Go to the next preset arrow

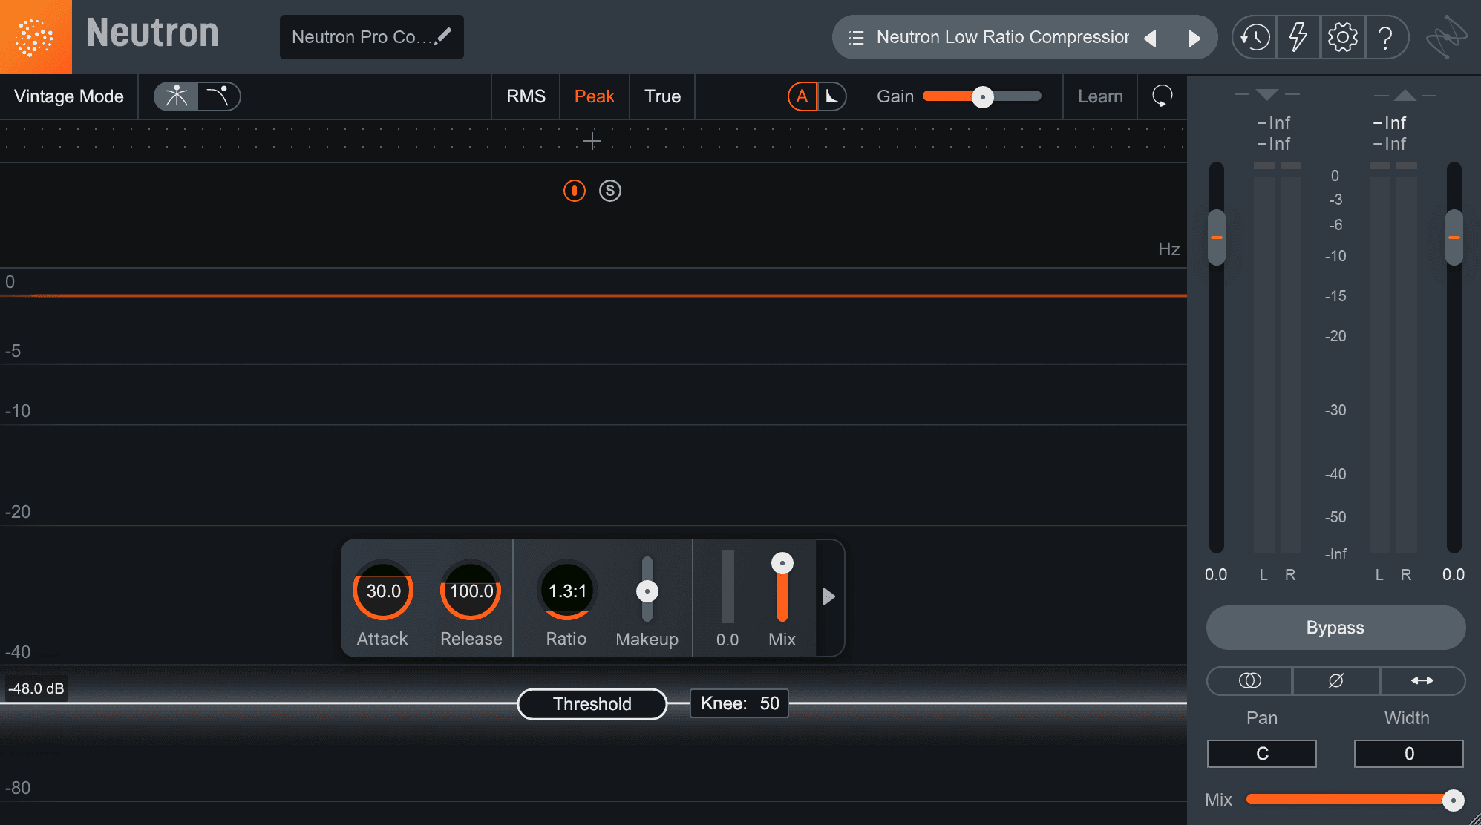coord(1194,38)
